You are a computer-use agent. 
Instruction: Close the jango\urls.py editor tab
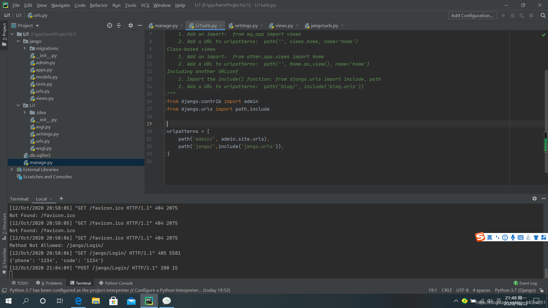tap(342, 26)
